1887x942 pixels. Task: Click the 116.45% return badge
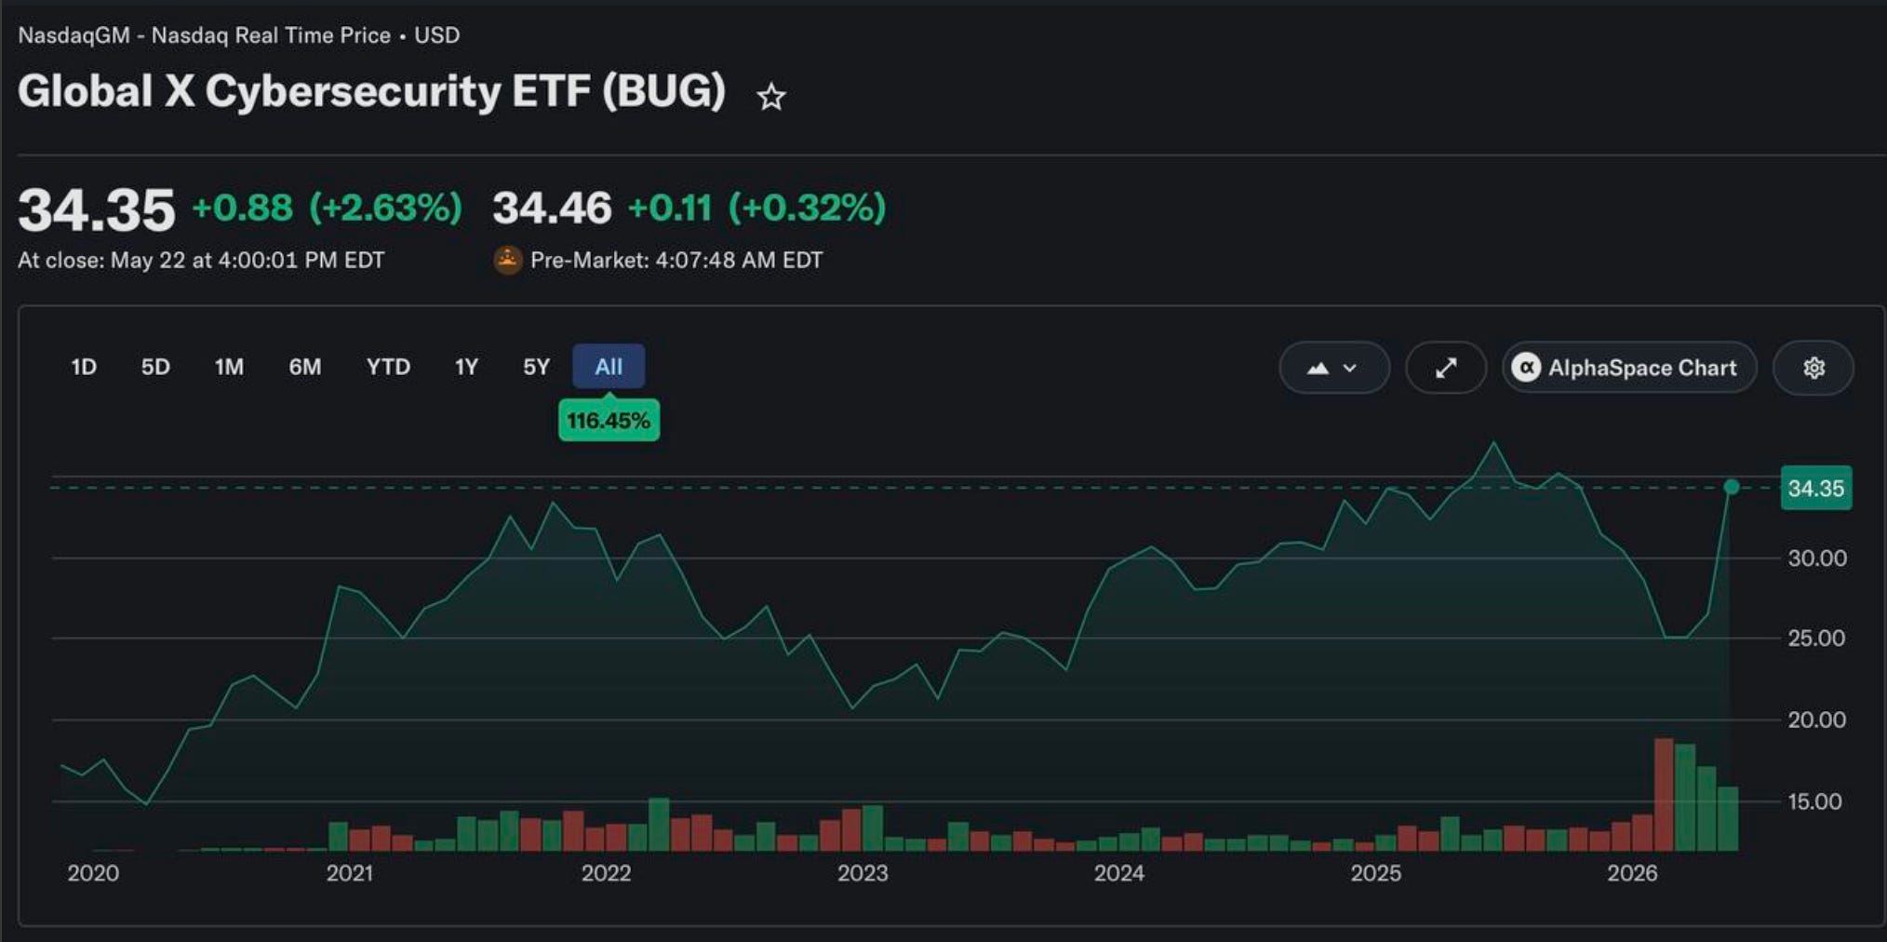click(609, 421)
